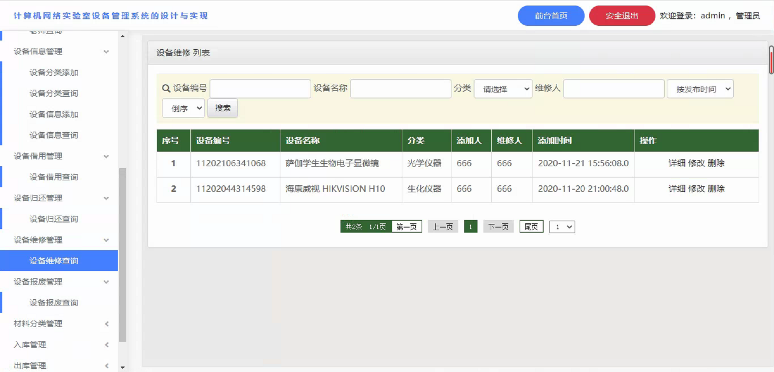The height and width of the screenshot is (372, 774).
Task: Open 设备报废查询 sidebar item
Action: coord(54,303)
